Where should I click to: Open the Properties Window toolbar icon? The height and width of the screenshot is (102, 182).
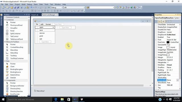point(120,8)
